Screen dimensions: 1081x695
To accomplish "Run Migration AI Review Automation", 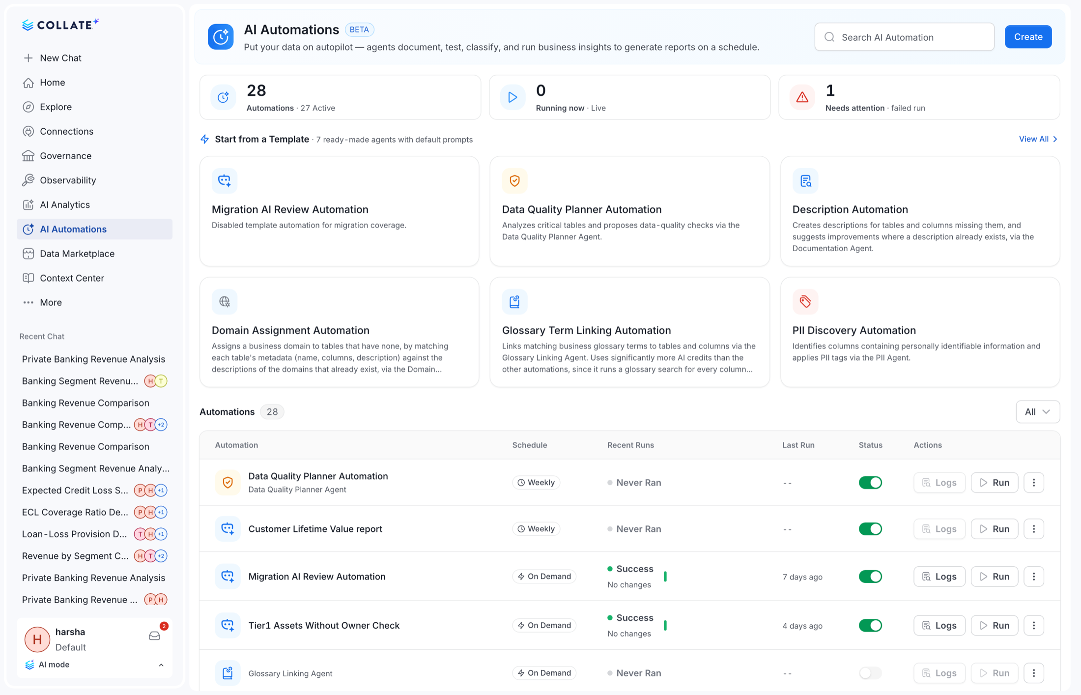I will (994, 577).
